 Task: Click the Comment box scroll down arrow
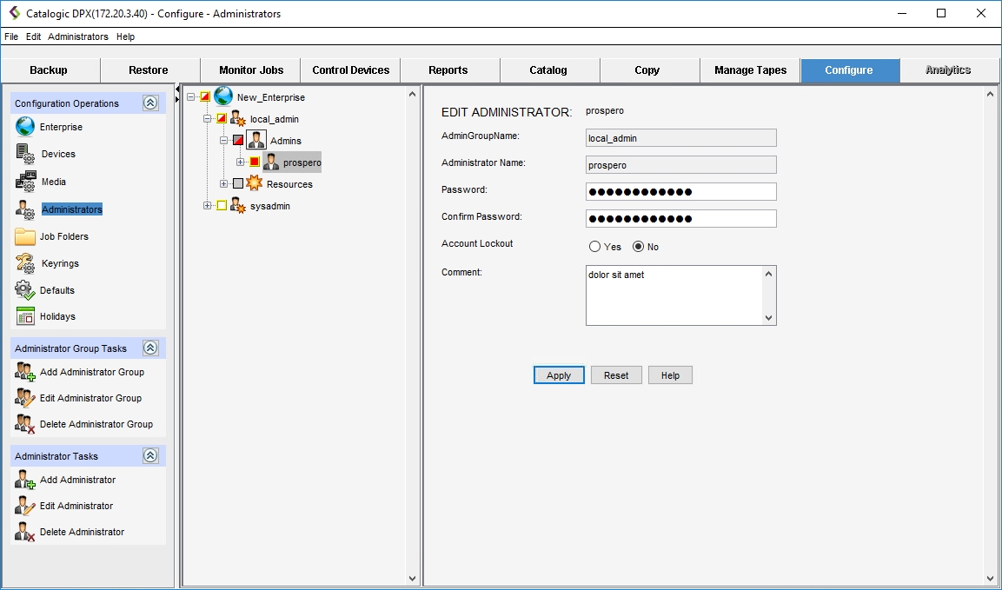pos(768,318)
